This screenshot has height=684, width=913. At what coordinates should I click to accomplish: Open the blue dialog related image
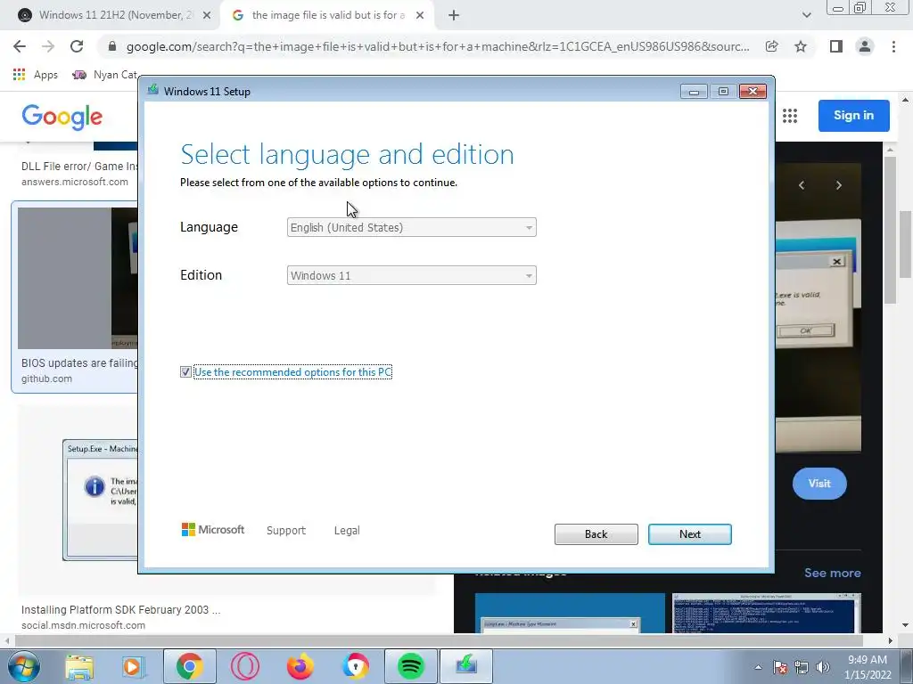coord(570,613)
